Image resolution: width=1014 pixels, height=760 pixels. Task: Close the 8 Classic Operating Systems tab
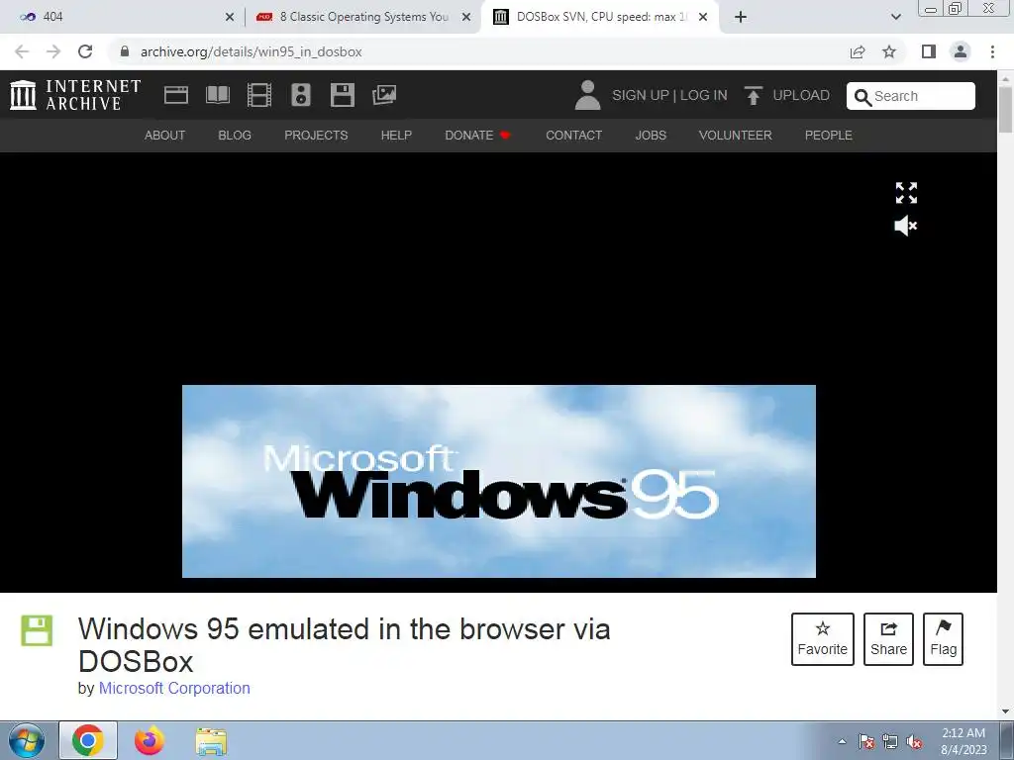[x=466, y=17]
